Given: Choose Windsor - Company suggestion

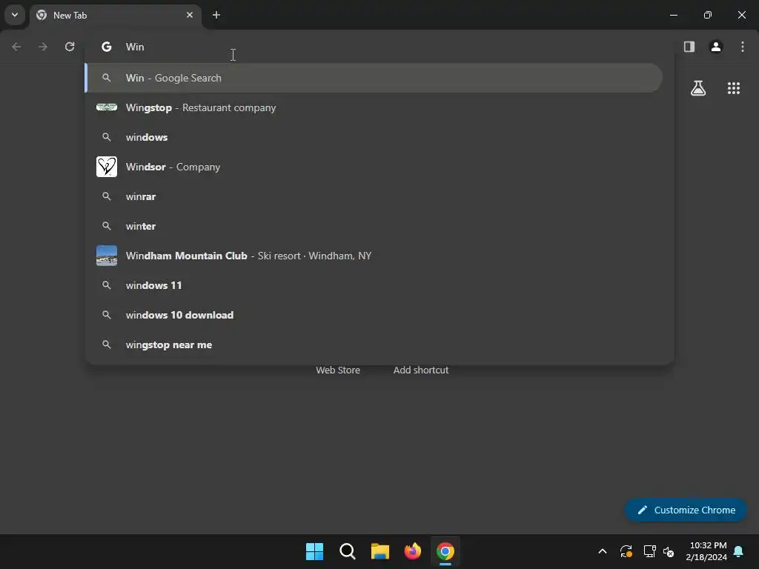Looking at the screenshot, I should (374, 167).
